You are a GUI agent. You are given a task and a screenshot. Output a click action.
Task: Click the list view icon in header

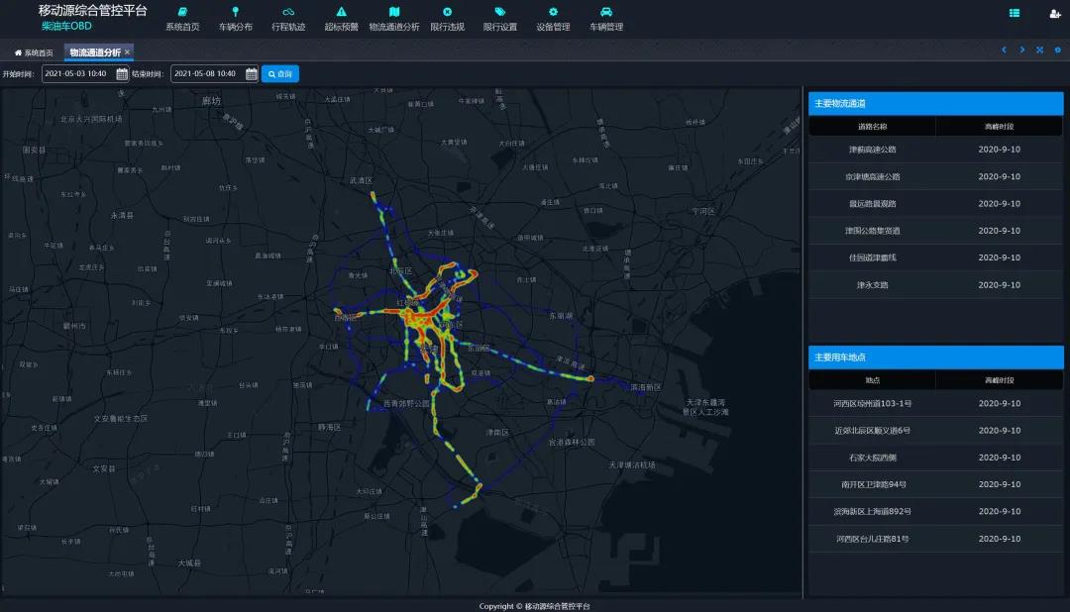point(1015,13)
